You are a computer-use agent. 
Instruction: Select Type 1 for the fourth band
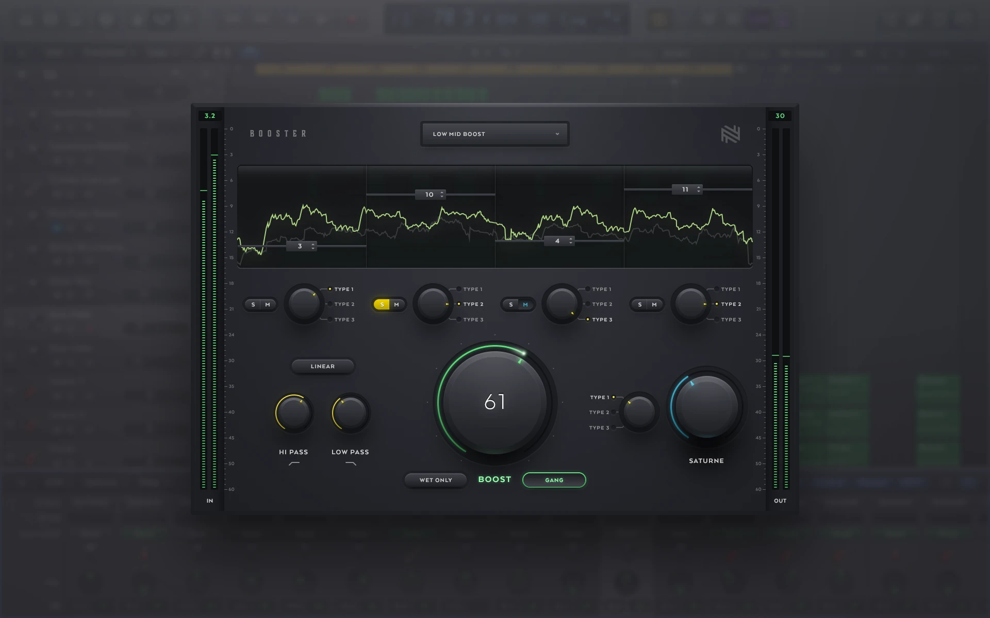tap(730, 289)
